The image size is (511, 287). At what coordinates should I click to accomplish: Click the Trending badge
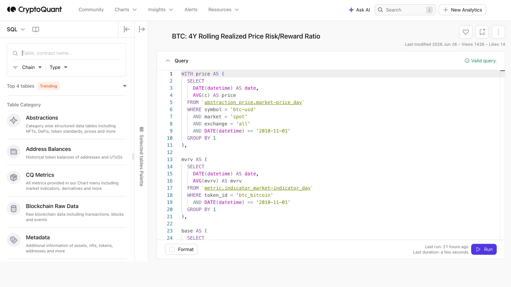48,86
